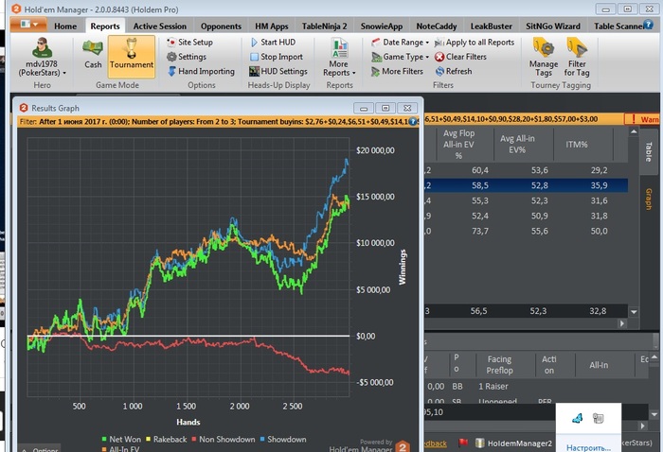Switch to vertical Table side tab

click(x=649, y=152)
